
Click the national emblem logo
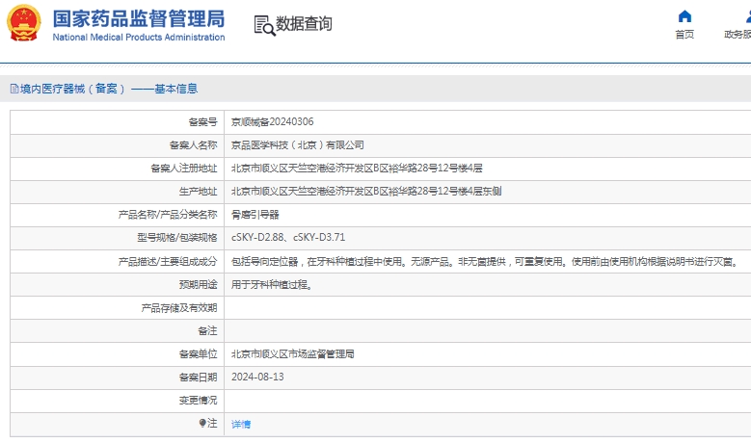pyautogui.click(x=23, y=22)
